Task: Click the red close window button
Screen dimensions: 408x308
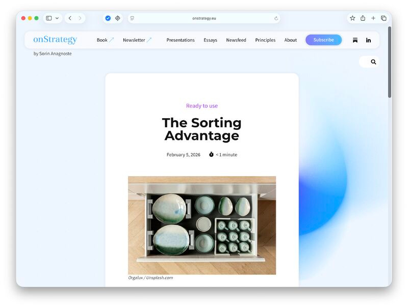Action: (x=23, y=18)
